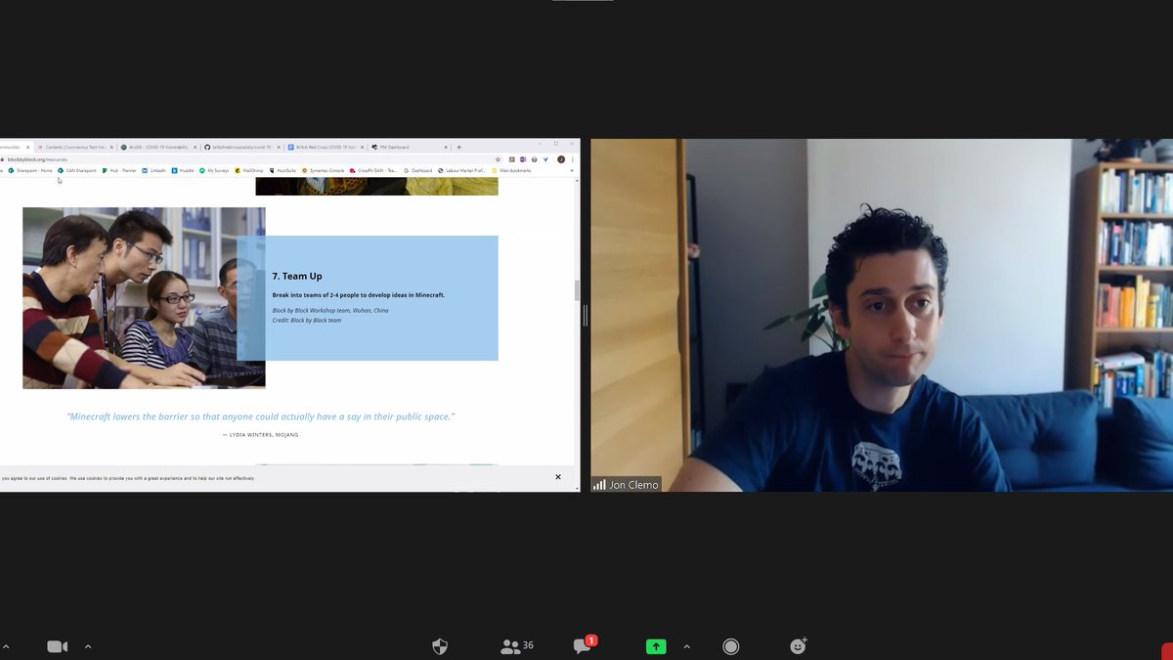Dismiss the cookie consent notice

point(558,476)
